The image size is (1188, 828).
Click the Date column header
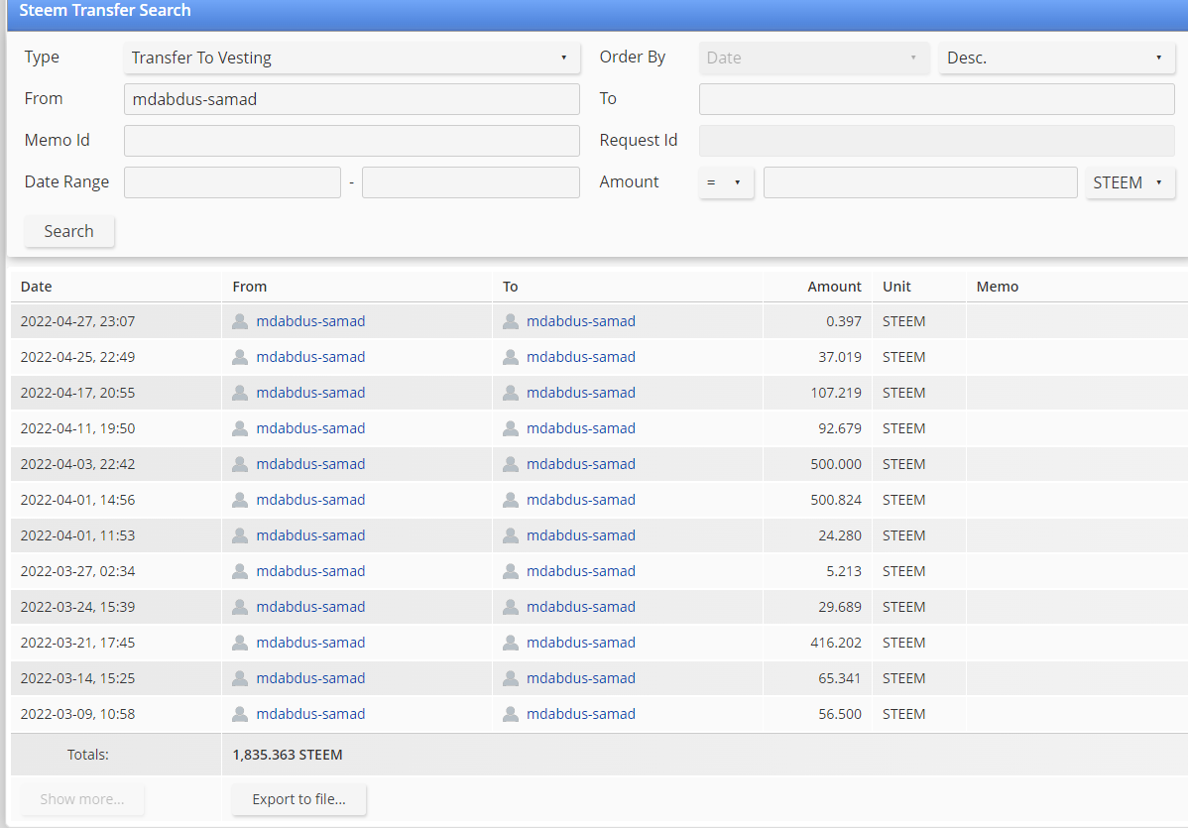point(37,287)
